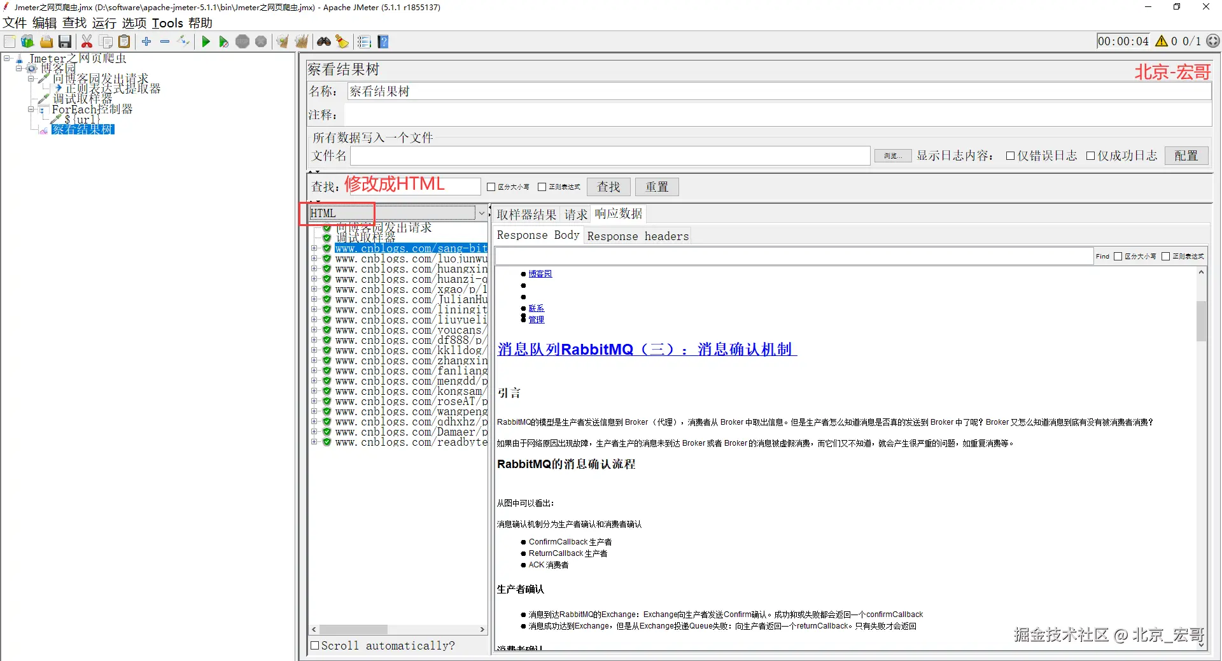1222x661 pixels.
Task: Click the Reset Search brush icon
Action: pyautogui.click(x=342, y=41)
